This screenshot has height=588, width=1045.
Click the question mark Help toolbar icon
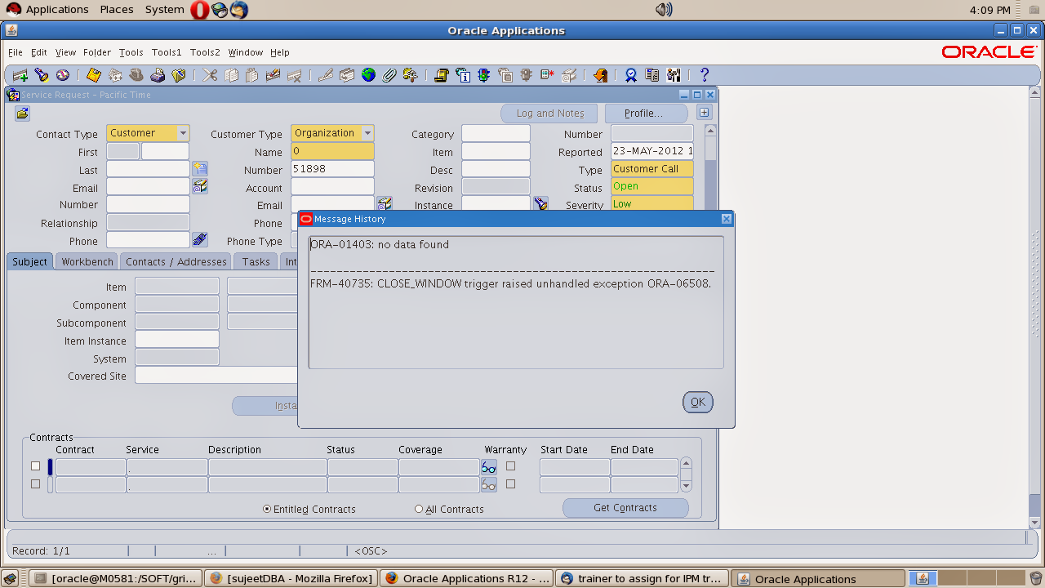[705, 75]
